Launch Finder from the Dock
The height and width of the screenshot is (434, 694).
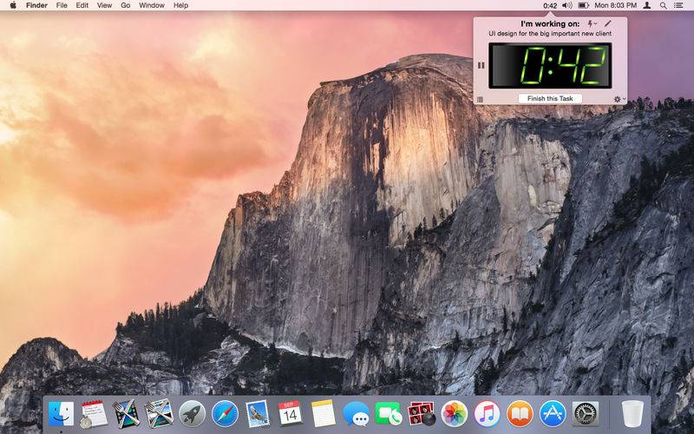click(61, 414)
